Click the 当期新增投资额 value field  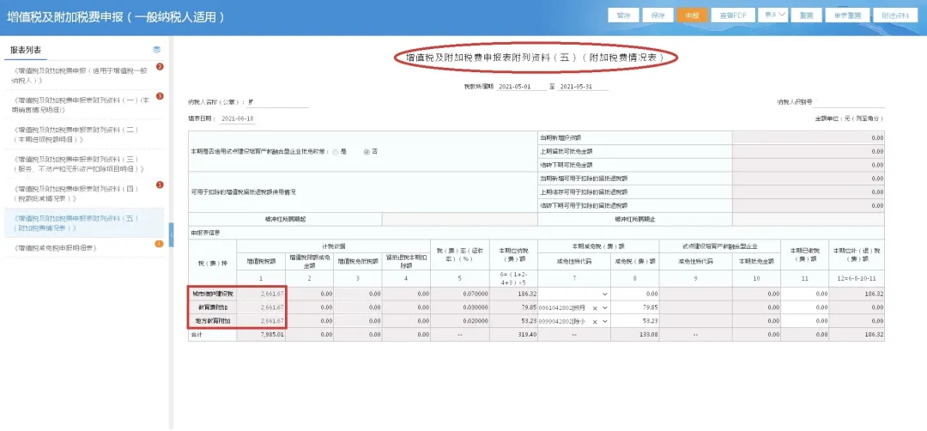(809, 137)
